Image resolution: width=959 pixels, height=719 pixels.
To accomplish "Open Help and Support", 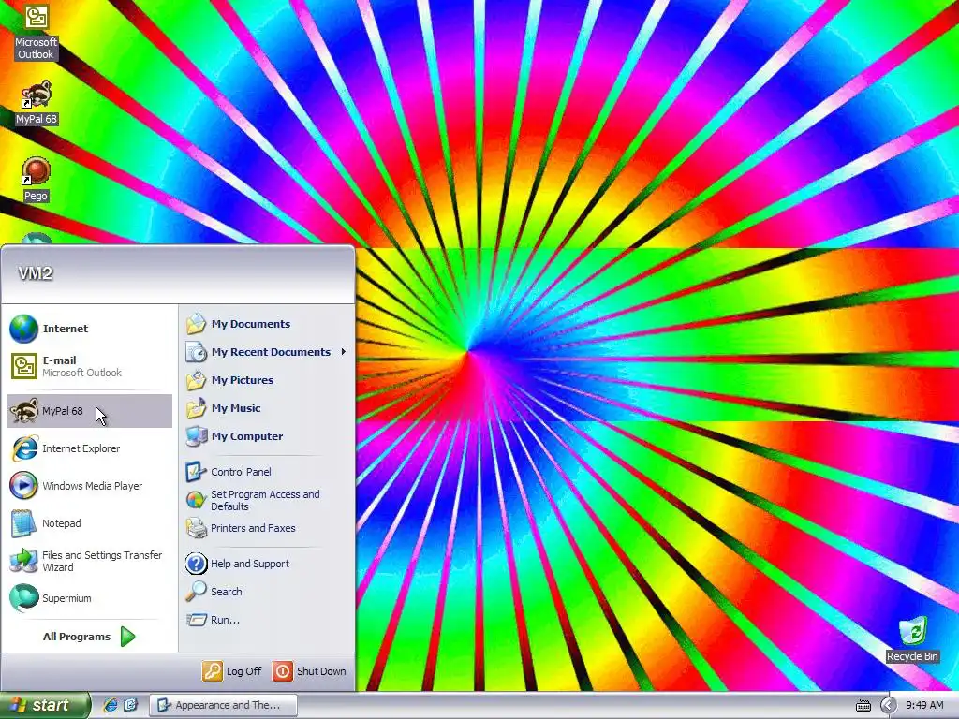I will click(x=267, y=564).
